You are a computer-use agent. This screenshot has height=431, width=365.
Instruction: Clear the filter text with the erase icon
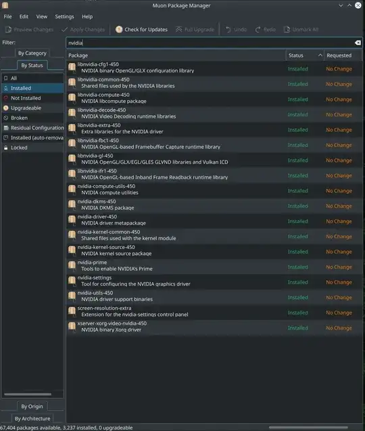click(358, 43)
